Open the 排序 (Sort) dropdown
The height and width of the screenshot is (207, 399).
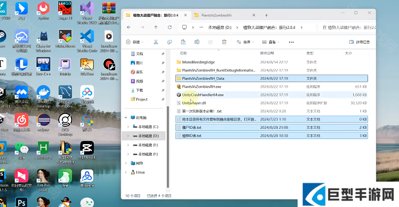coord(245,42)
